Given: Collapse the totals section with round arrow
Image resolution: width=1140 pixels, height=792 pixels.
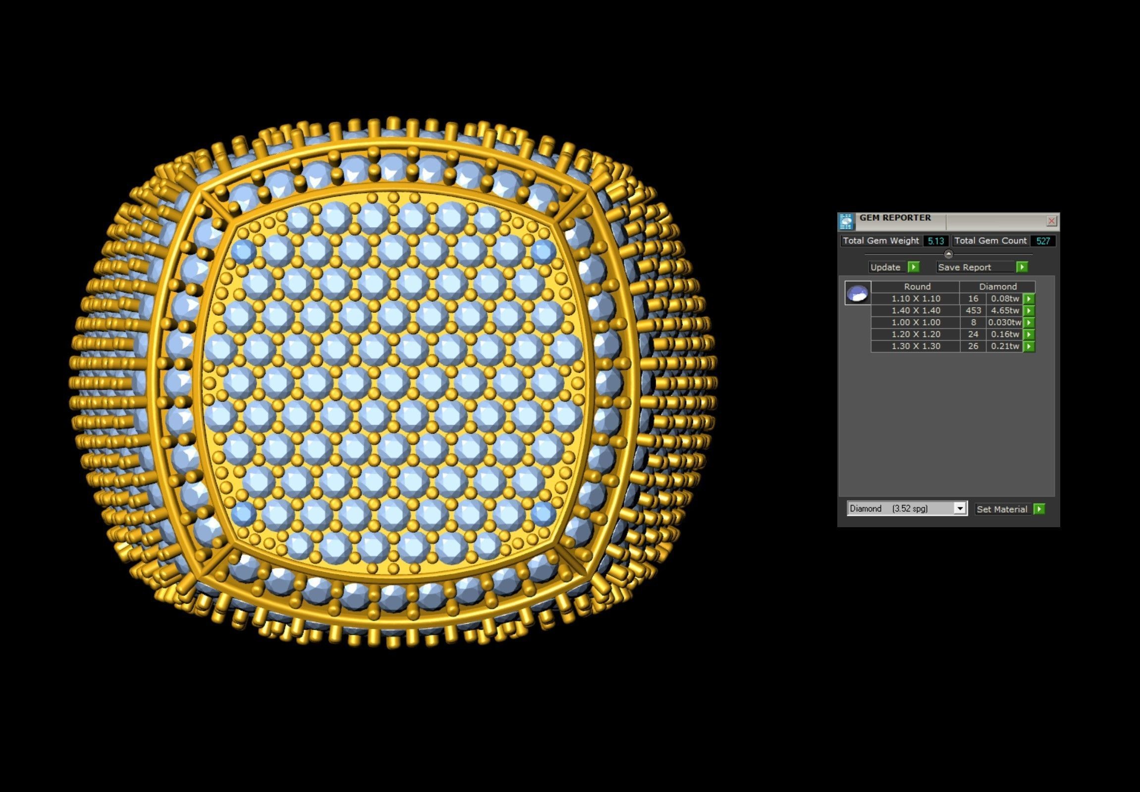Looking at the screenshot, I should pos(948,254).
